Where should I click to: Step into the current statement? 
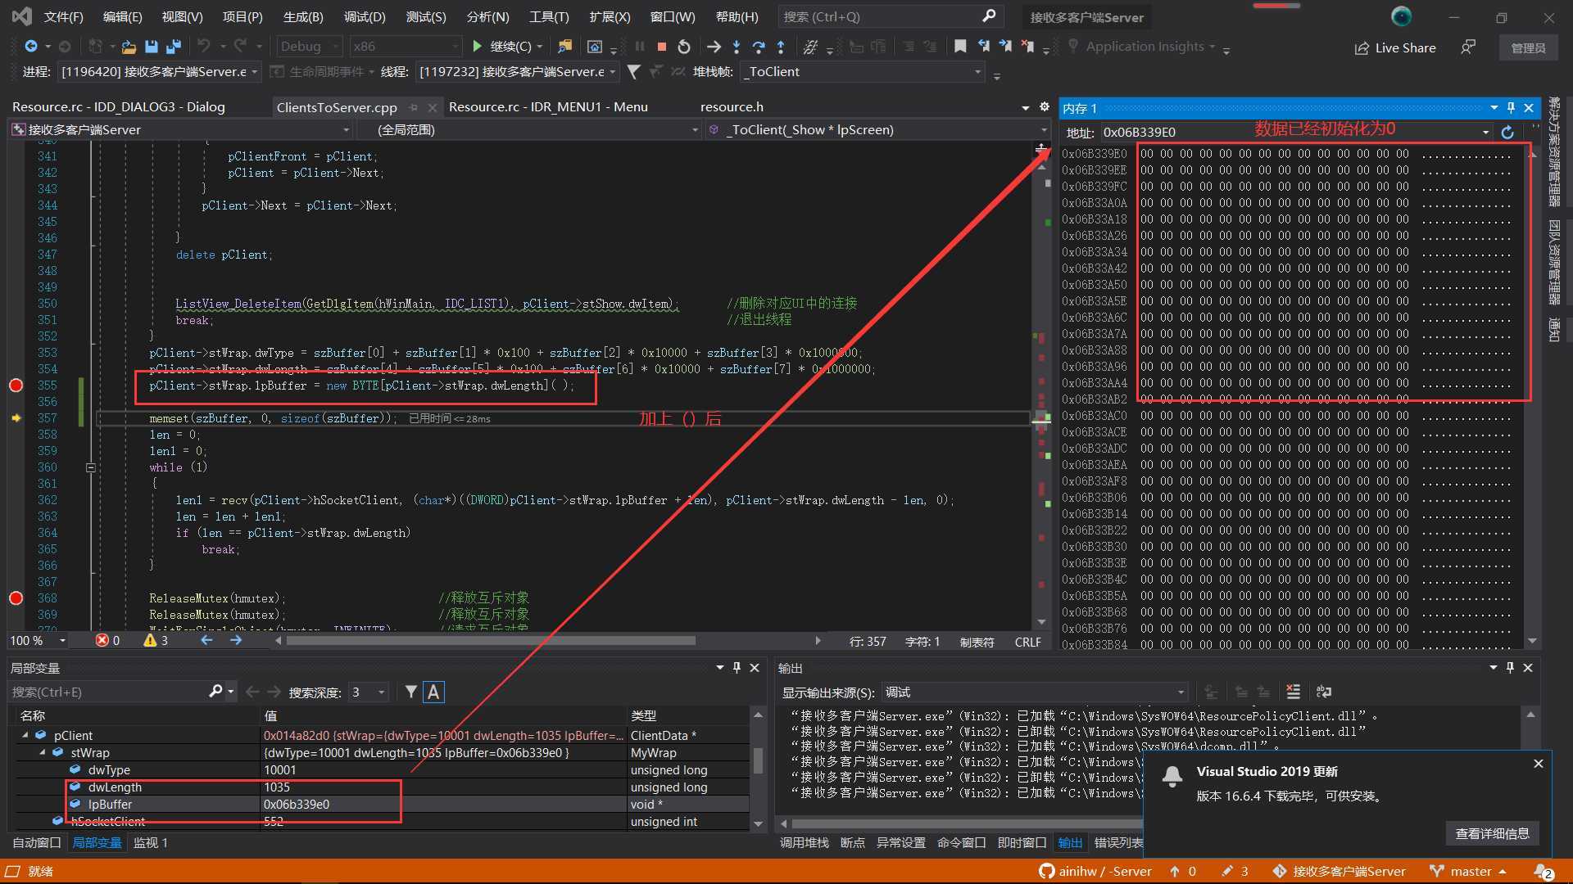tap(737, 47)
